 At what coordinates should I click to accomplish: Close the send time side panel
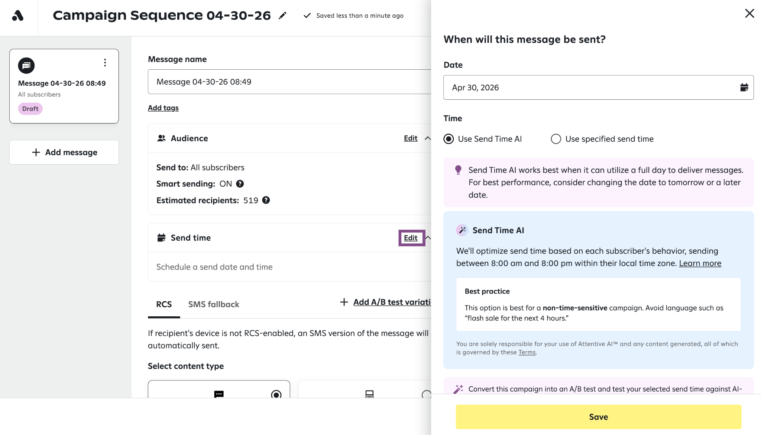coord(749,13)
